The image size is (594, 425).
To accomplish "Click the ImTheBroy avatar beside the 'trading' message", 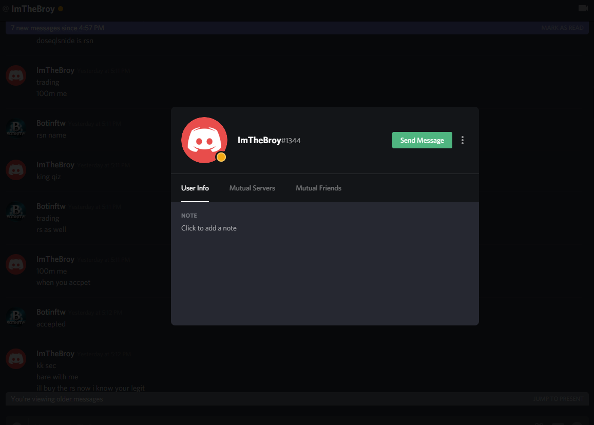I will 16,75.
